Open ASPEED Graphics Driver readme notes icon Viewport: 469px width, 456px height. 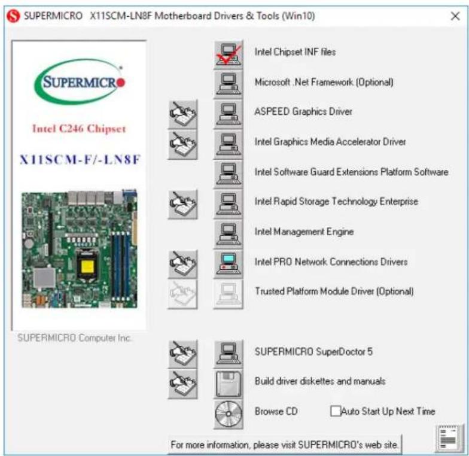click(182, 115)
